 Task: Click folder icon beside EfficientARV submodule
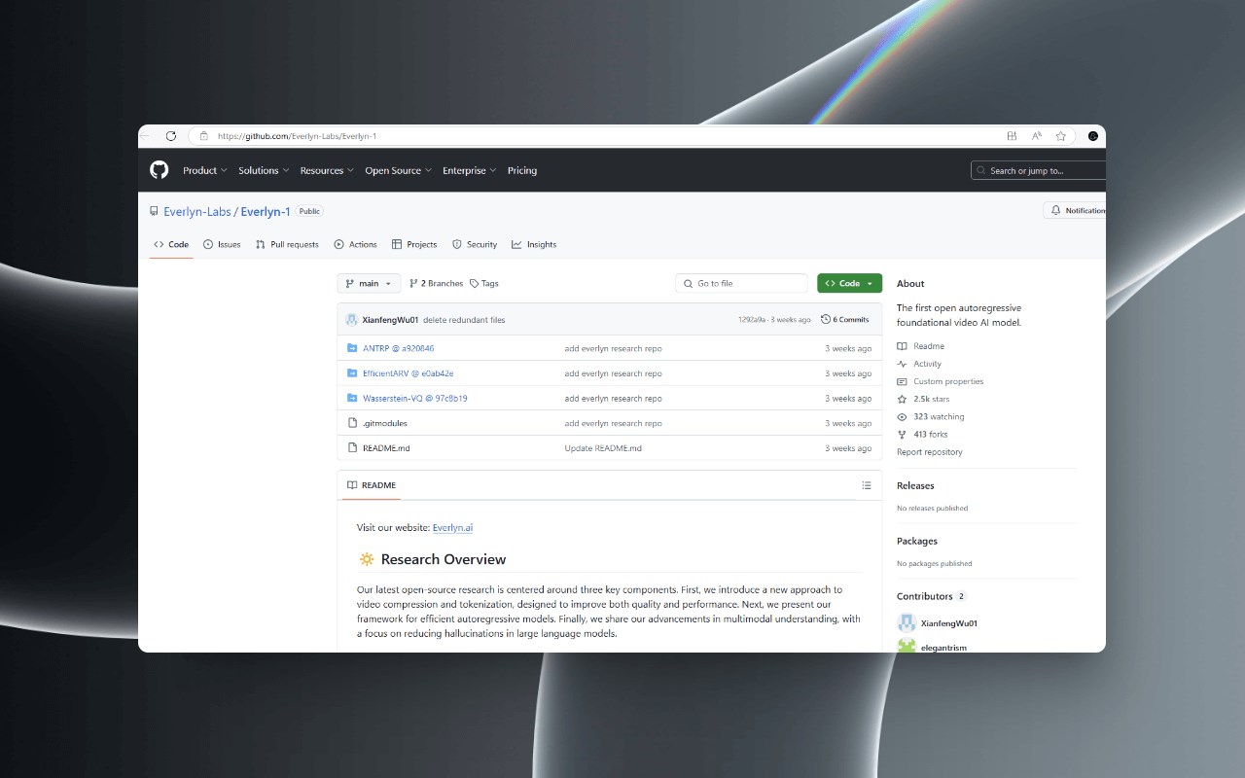353,373
